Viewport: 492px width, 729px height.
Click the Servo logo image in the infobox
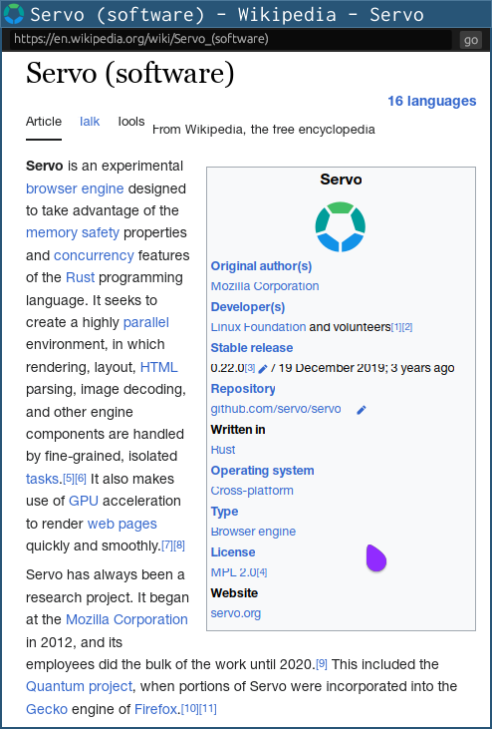coord(341,227)
